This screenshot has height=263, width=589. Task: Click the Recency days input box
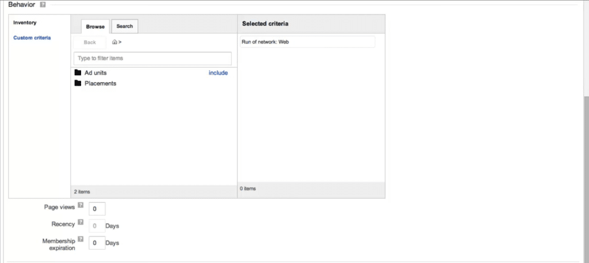(x=97, y=226)
